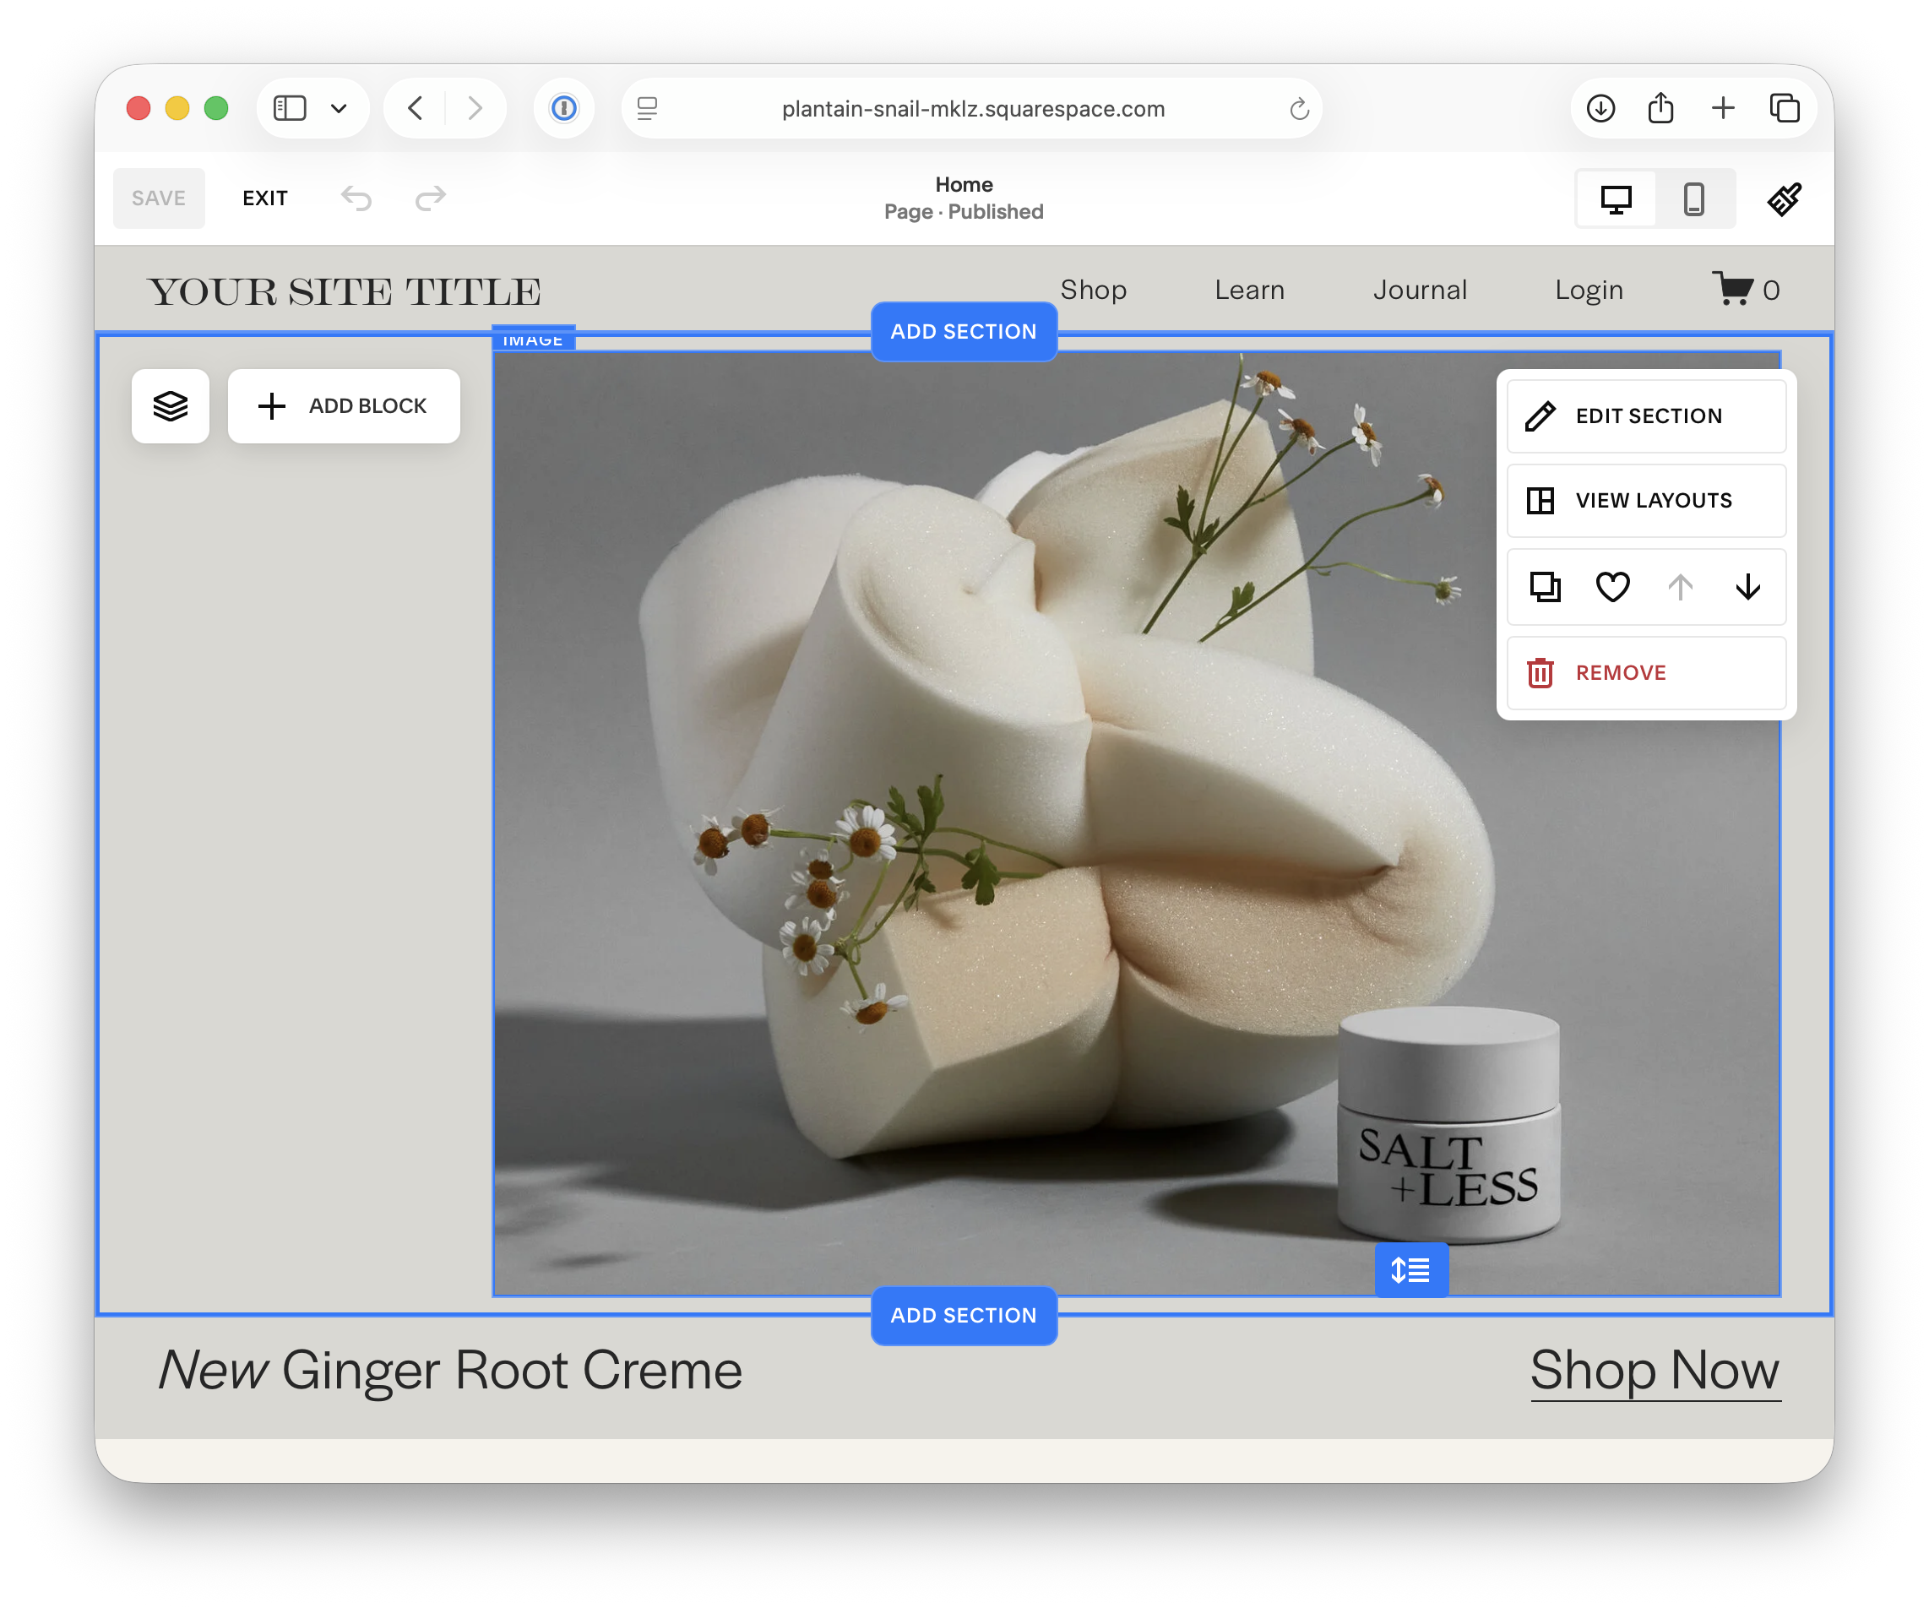Select Edit Section menu entry
Image resolution: width=1929 pixels, height=1608 pixels.
(x=1646, y=416)
